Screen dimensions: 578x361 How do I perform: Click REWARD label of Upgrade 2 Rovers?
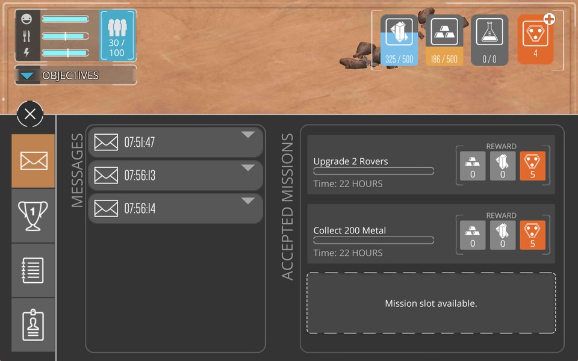point(502,146)
